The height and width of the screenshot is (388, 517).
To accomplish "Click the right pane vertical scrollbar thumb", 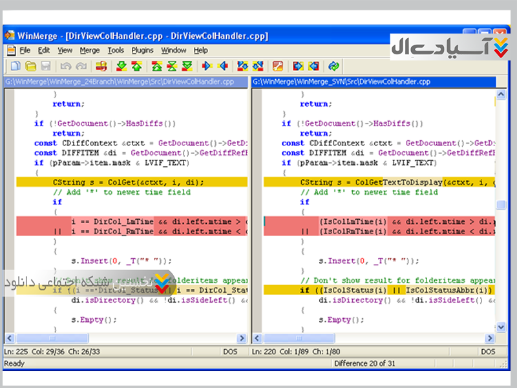I will coord(501,205).
